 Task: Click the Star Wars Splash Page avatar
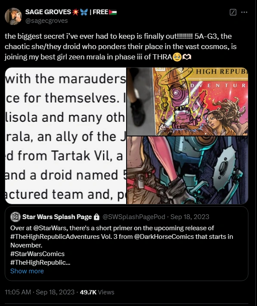[x=15, y=217]
